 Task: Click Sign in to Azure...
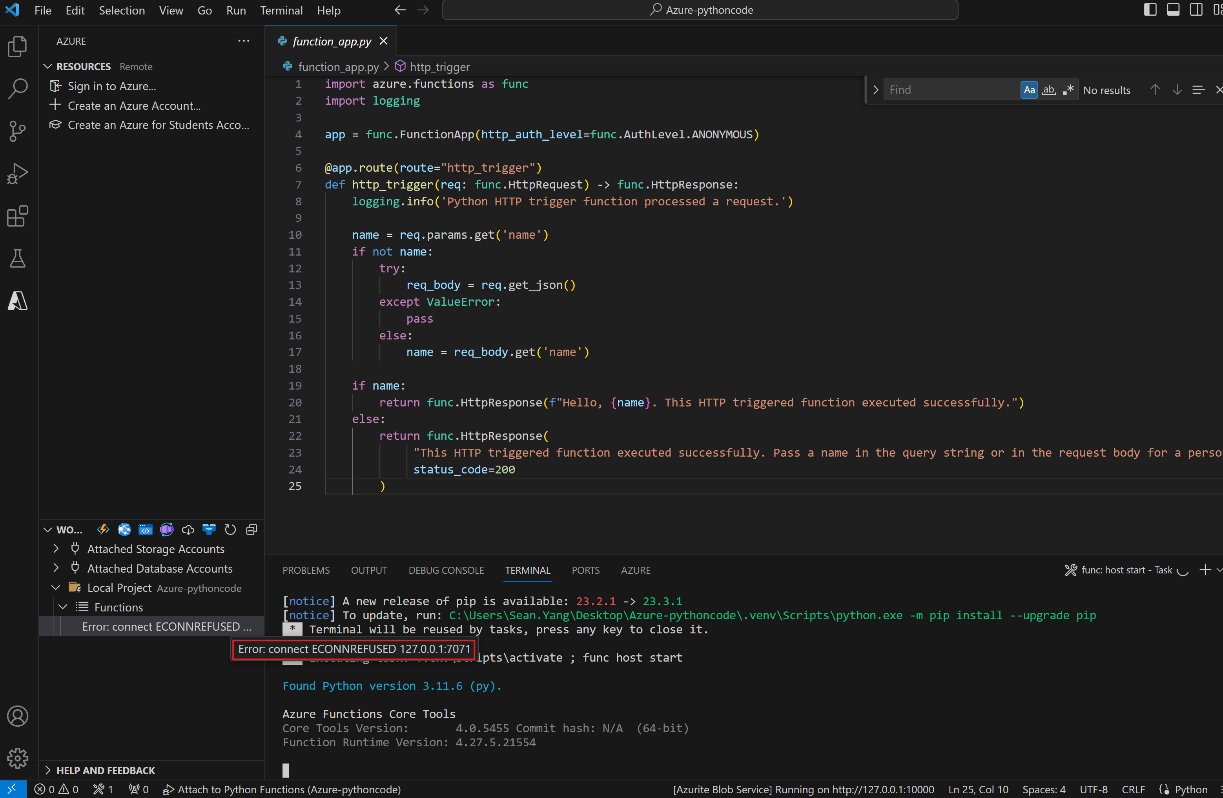111,86
